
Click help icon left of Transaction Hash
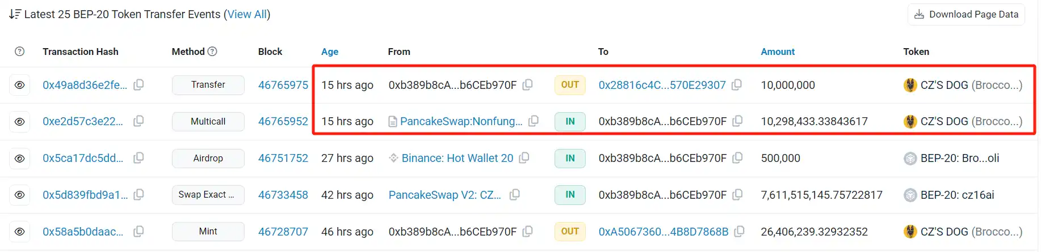(x=20, y=52)
